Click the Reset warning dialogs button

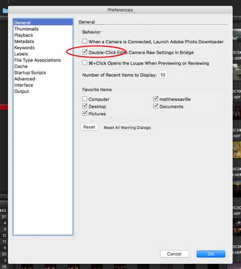(x=89, y=127)
